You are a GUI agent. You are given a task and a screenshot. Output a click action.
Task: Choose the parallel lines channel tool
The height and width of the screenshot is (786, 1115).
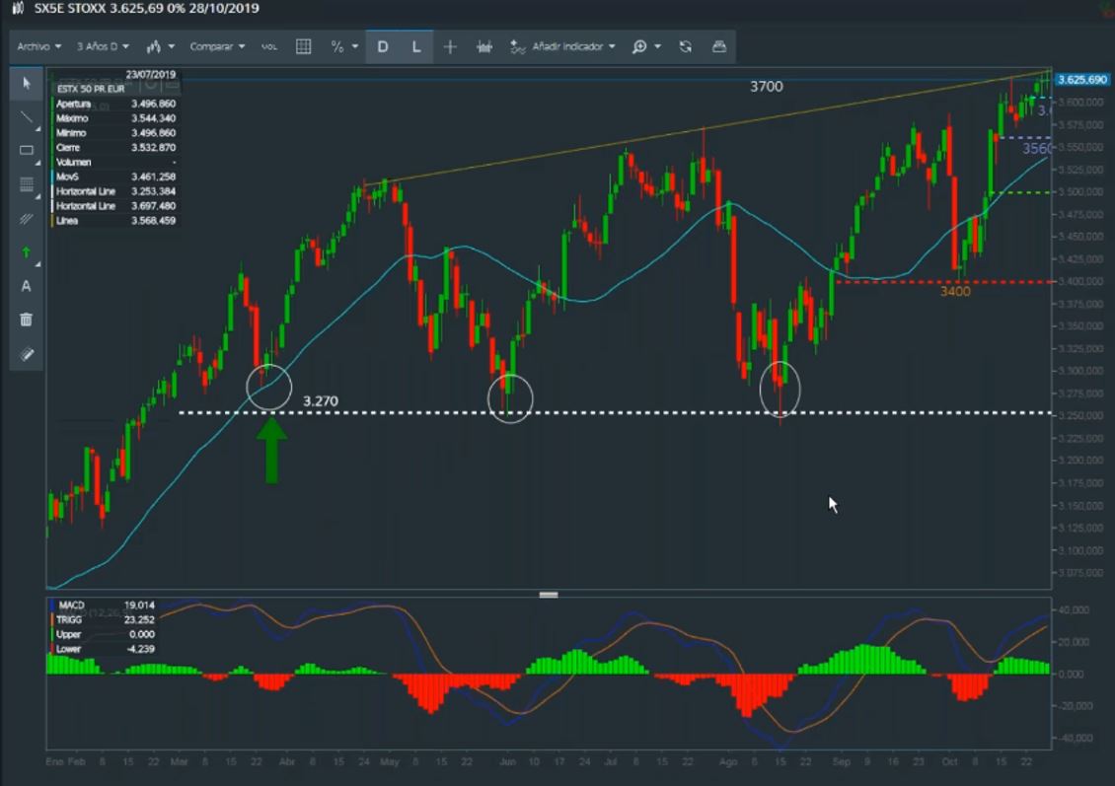pos(27,219)
